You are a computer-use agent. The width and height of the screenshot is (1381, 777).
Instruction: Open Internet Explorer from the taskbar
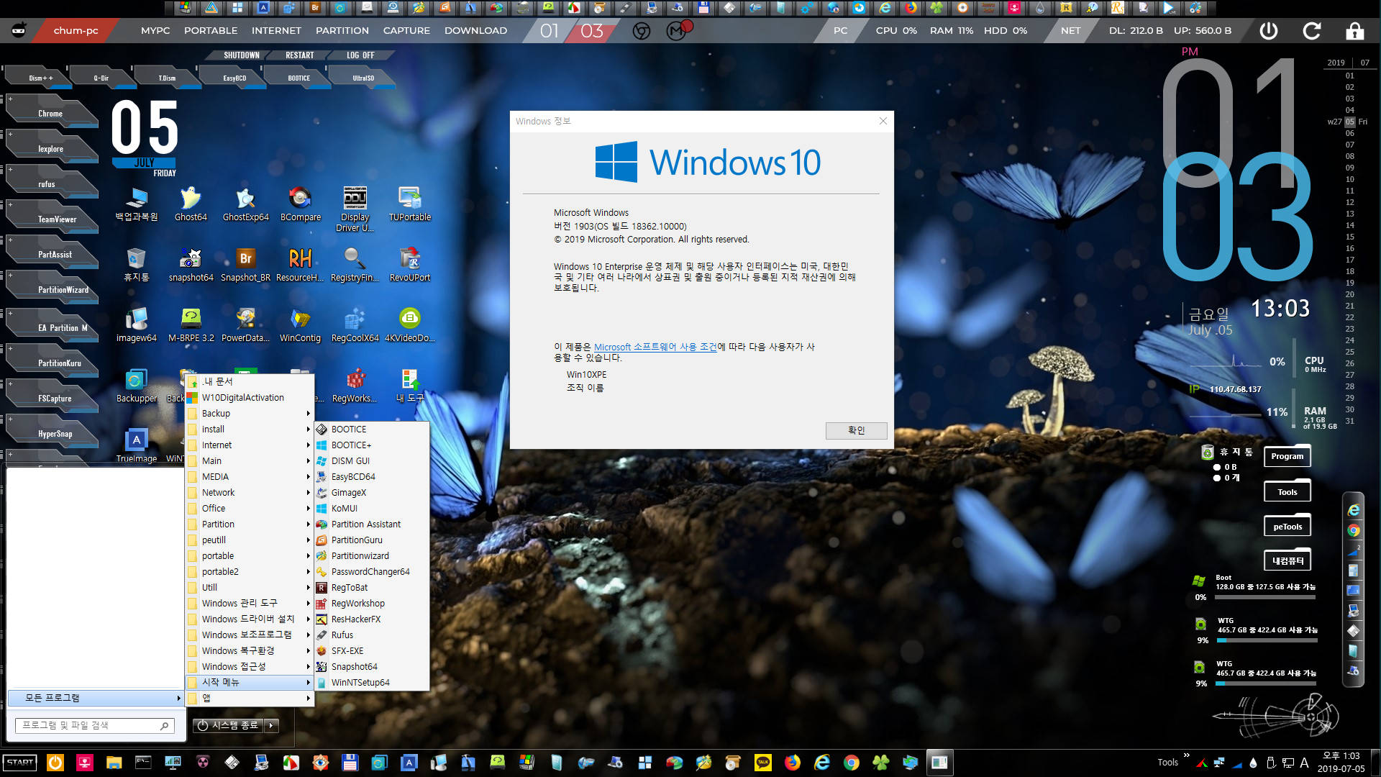pos(822,763)
